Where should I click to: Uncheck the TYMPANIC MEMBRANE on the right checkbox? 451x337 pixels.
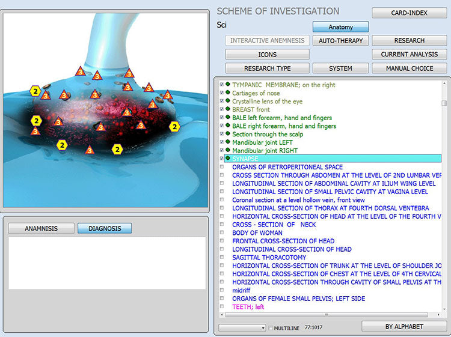[222, 85]
